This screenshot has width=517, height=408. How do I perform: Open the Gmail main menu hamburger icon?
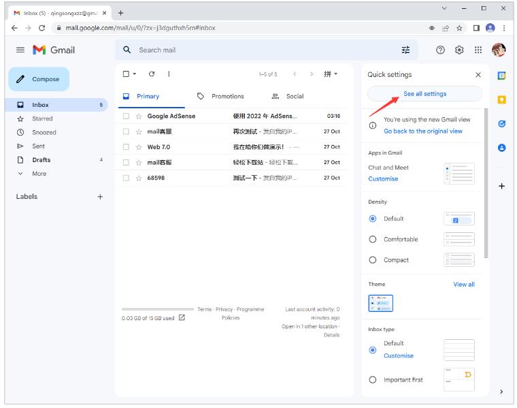click(20, 50)
